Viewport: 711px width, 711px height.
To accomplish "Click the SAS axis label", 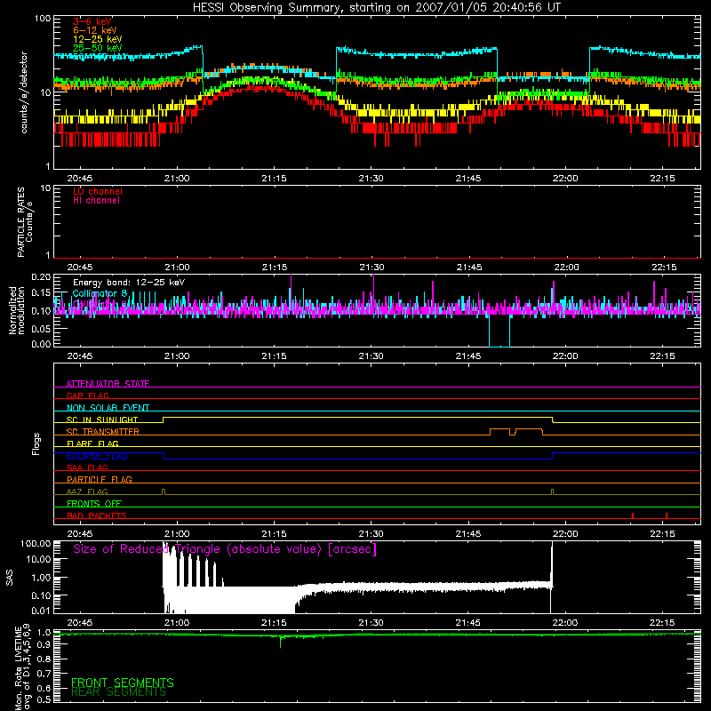I will [x=10, y=577].
